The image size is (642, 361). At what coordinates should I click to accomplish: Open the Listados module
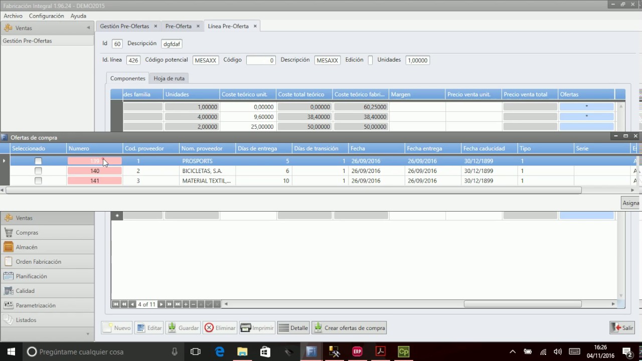[47, 320]
